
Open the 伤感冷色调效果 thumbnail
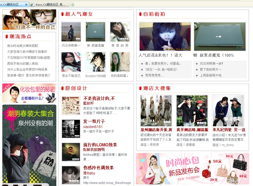click(71, 175)
